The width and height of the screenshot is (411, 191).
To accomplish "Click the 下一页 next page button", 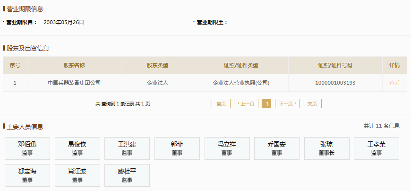I will coord(287,104).
